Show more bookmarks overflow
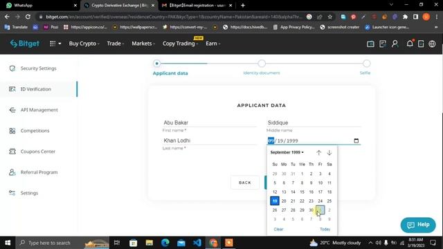Viewport: 443px width, 249px height. click(436, 27)
